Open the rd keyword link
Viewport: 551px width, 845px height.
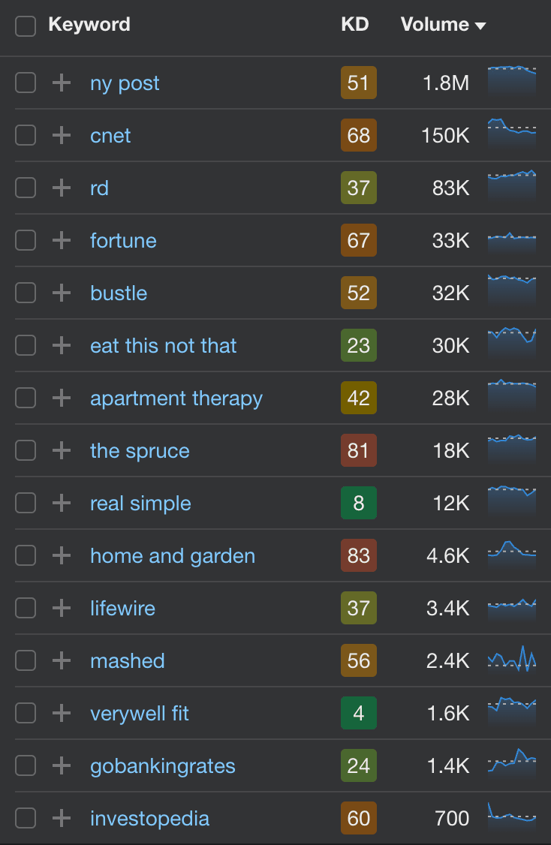(x=99, y=188)
